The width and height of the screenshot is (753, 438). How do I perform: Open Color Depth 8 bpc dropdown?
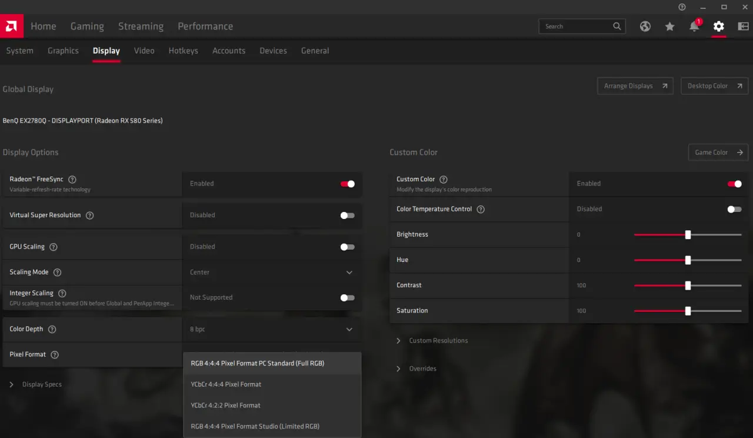tap(272, 329)
